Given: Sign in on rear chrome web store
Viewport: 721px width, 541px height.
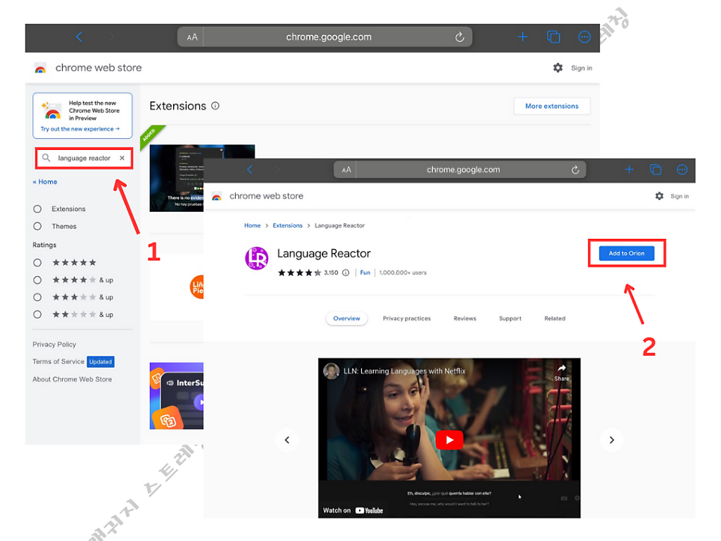Looking at the screenshot, I should (581, 68).
